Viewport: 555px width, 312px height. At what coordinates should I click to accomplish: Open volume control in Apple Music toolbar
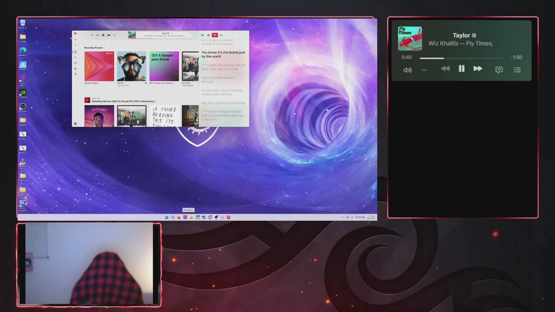[x=202, y=35]
